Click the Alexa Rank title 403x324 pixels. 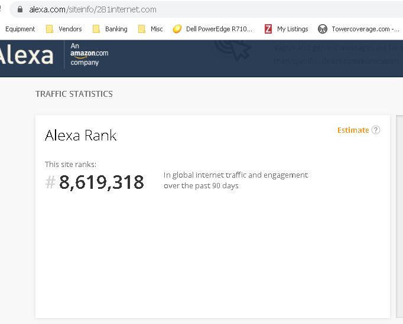point(81,135)
